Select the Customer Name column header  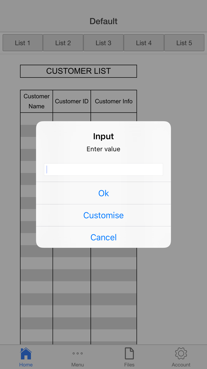click(x=36, y=101)
